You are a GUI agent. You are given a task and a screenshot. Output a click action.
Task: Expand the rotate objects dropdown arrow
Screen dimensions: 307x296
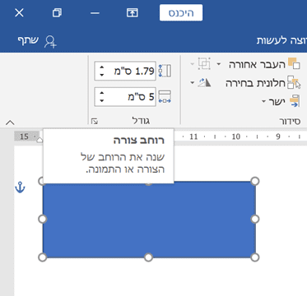point(193,83)
